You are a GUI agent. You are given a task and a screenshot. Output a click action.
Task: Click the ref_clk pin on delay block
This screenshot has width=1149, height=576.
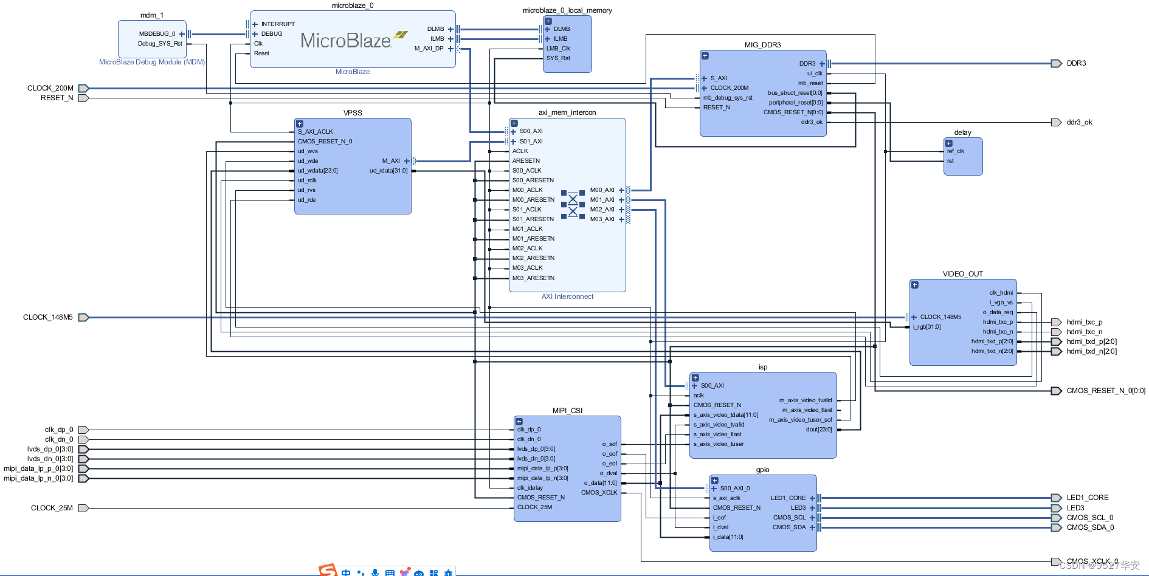click(x=955, y=151)
